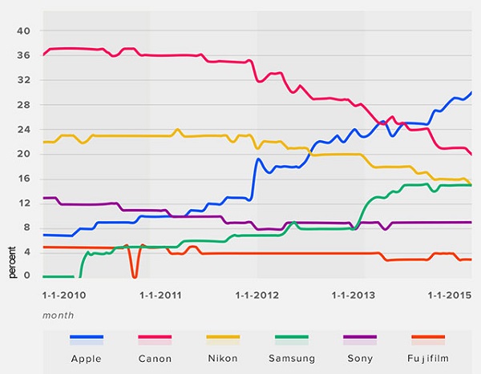
Task: Click the 1-1-2013 date tick label
Action: coord(351,295)
